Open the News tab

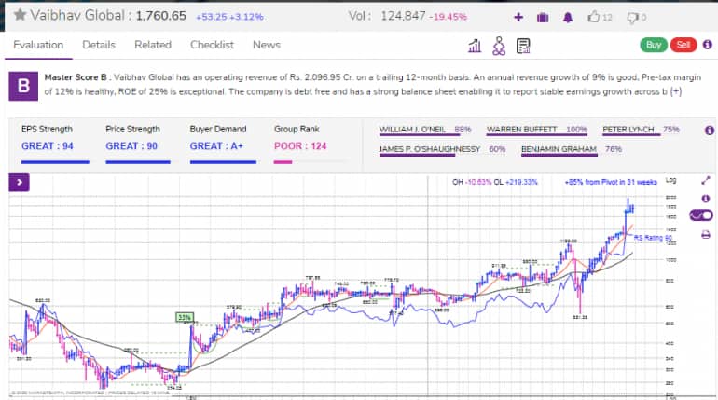[267, 45]
